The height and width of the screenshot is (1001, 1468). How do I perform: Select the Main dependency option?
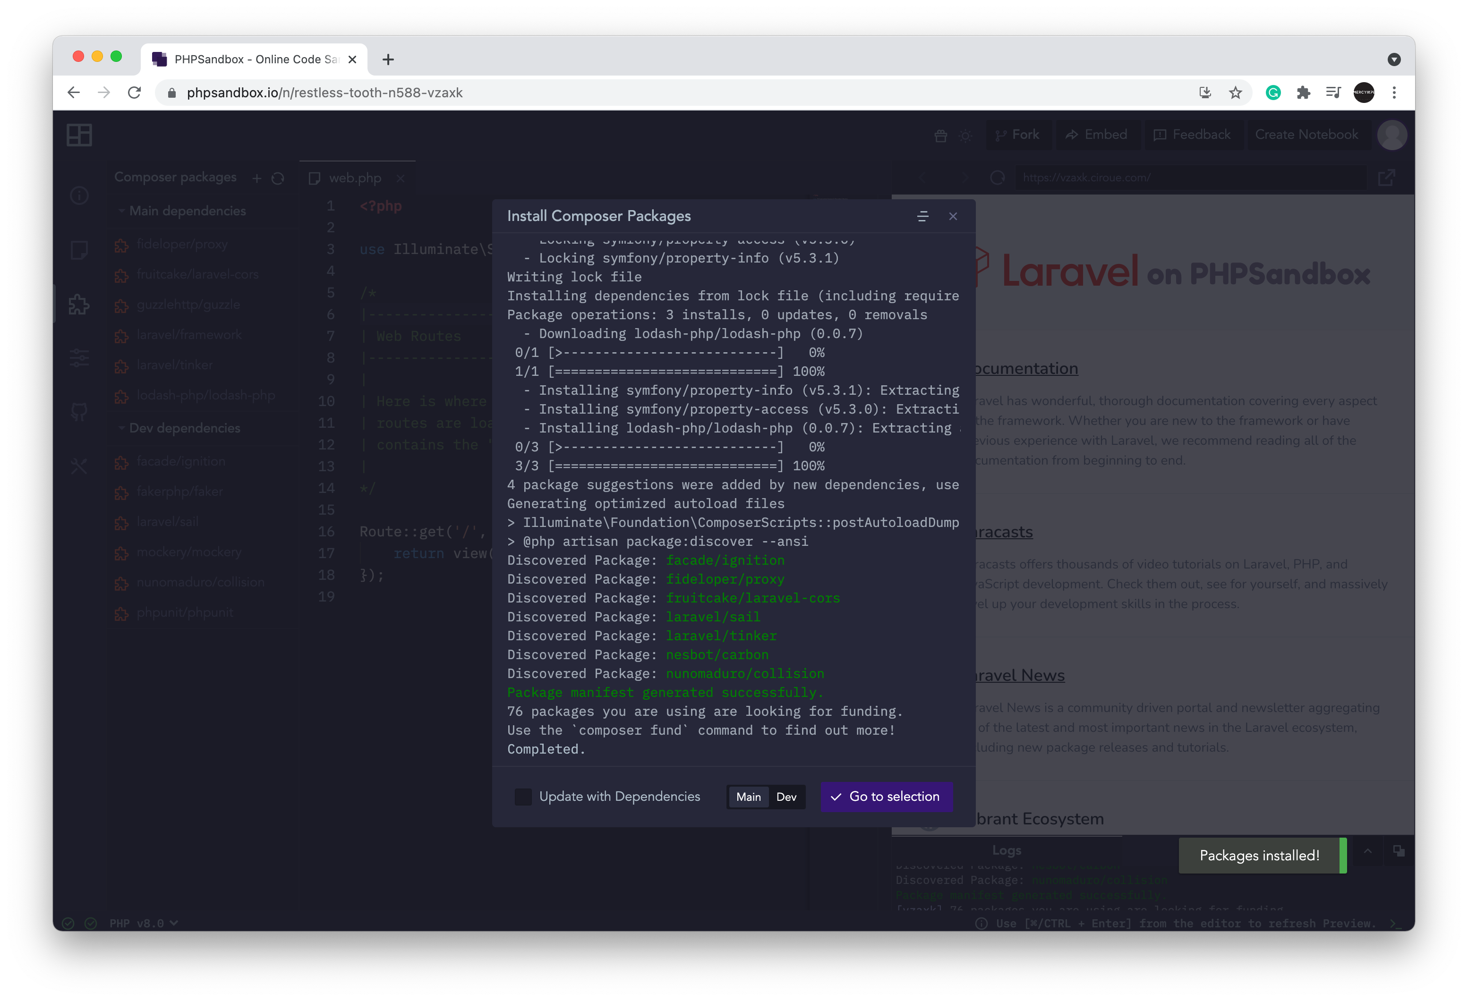click(x=748, y=797)
